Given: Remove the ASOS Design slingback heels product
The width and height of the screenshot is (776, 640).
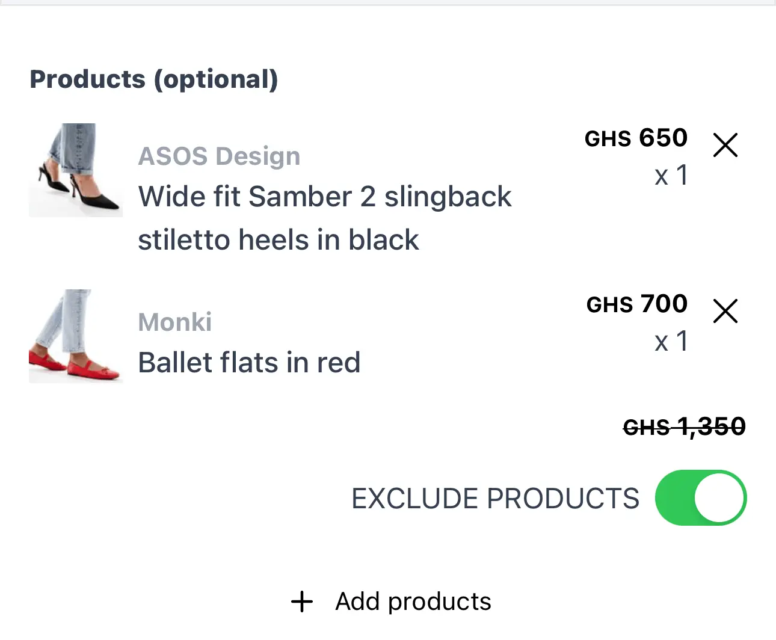Looking at the screenshot, I should coord(725,145).
